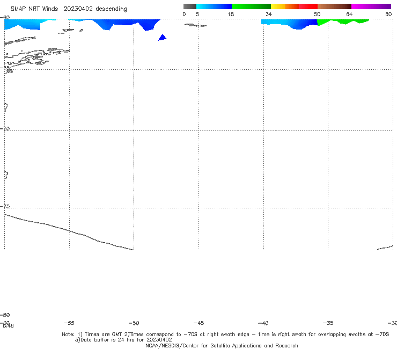Click the longitude label '-45'
The width and height of the screenshot is (397, 349).
pyautogui.click(x=198, y=323)
